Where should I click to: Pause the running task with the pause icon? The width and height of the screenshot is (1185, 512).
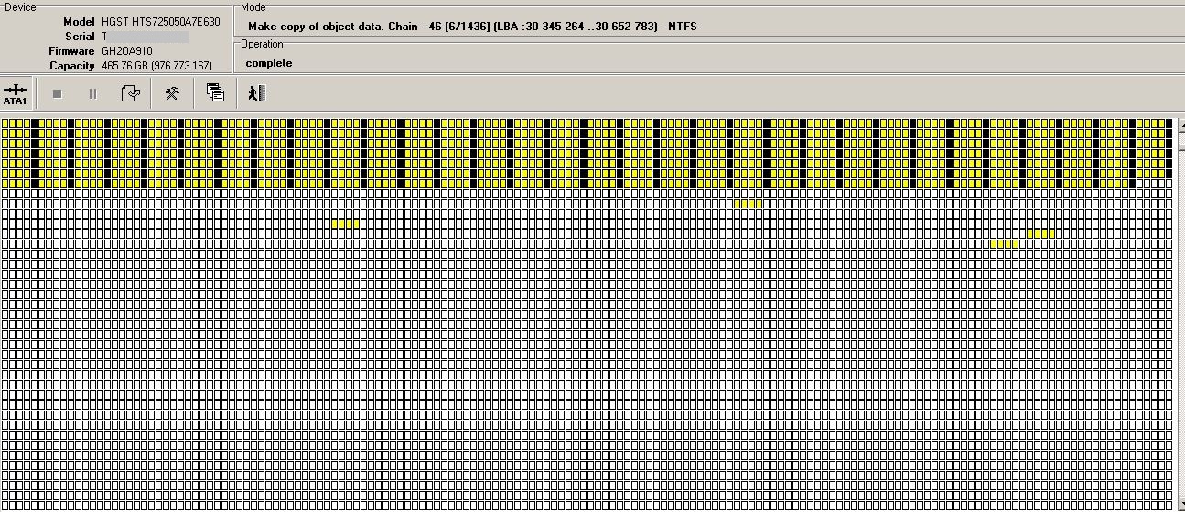(92, 93)
